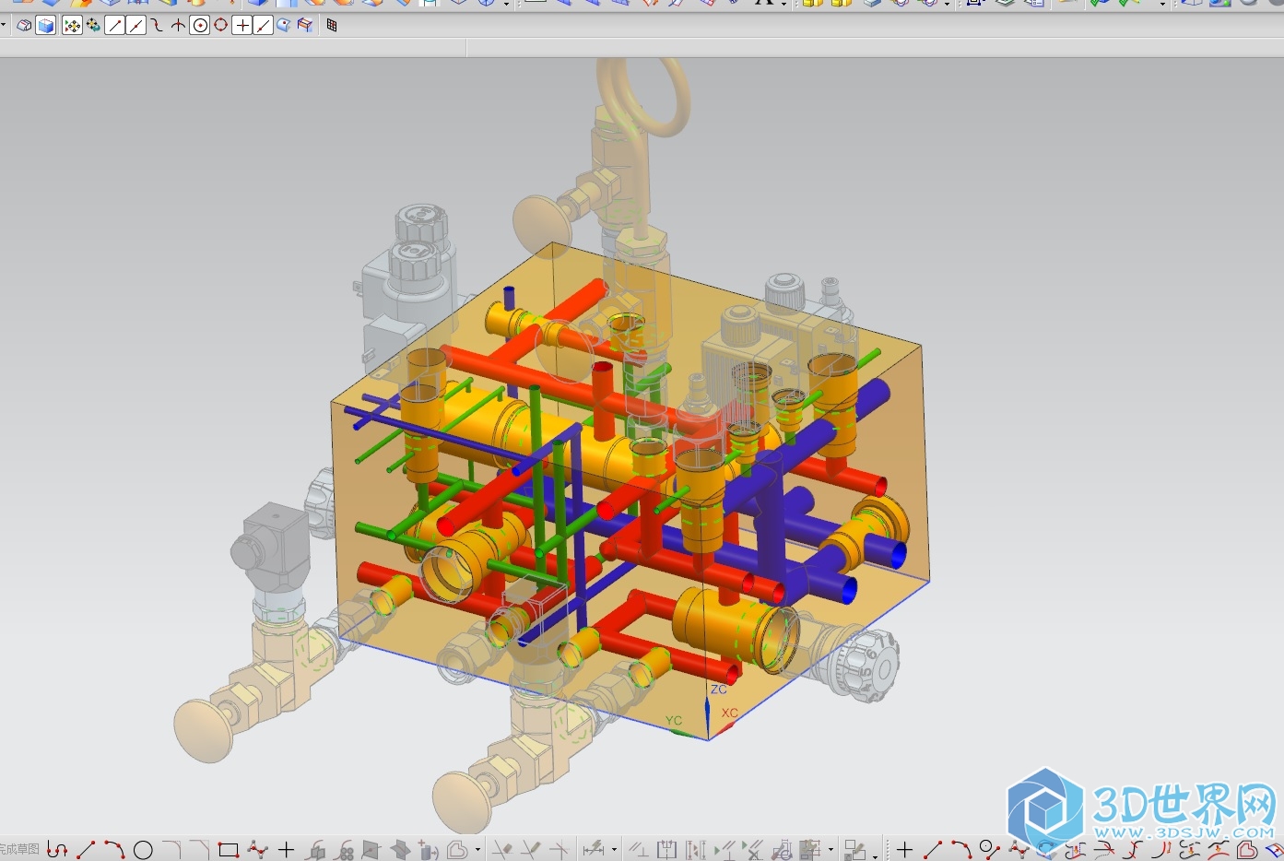
Task: Click the Make Symmetric icon
Action: tap(667, 849)
